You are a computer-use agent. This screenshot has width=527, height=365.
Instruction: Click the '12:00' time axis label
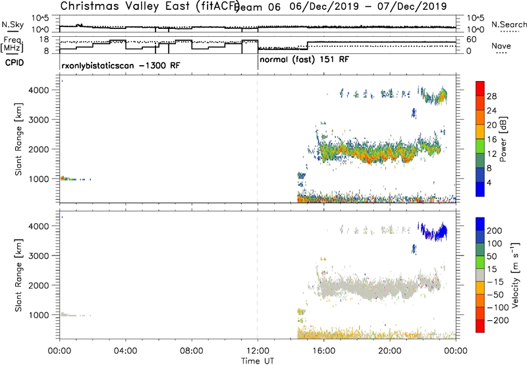point(258,351)
